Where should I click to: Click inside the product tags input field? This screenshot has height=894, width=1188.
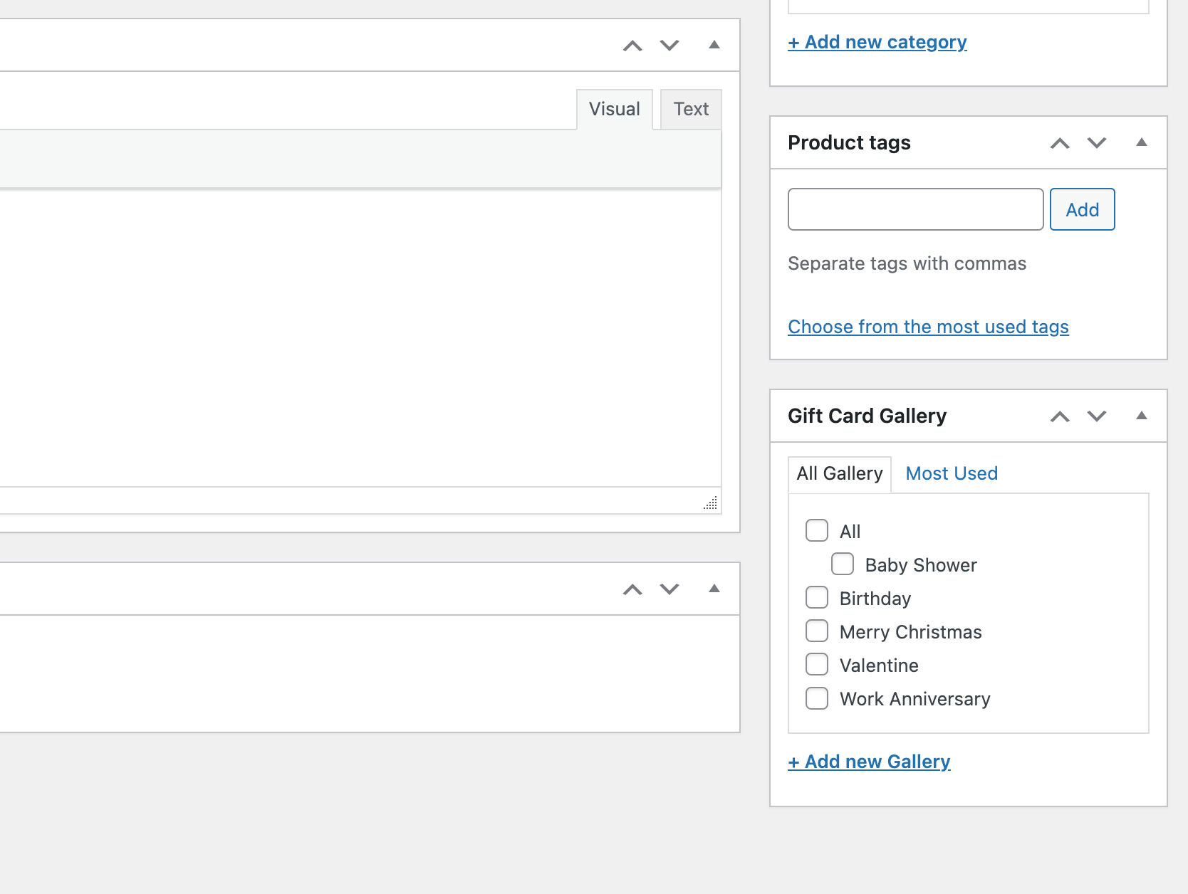point(915,209)
